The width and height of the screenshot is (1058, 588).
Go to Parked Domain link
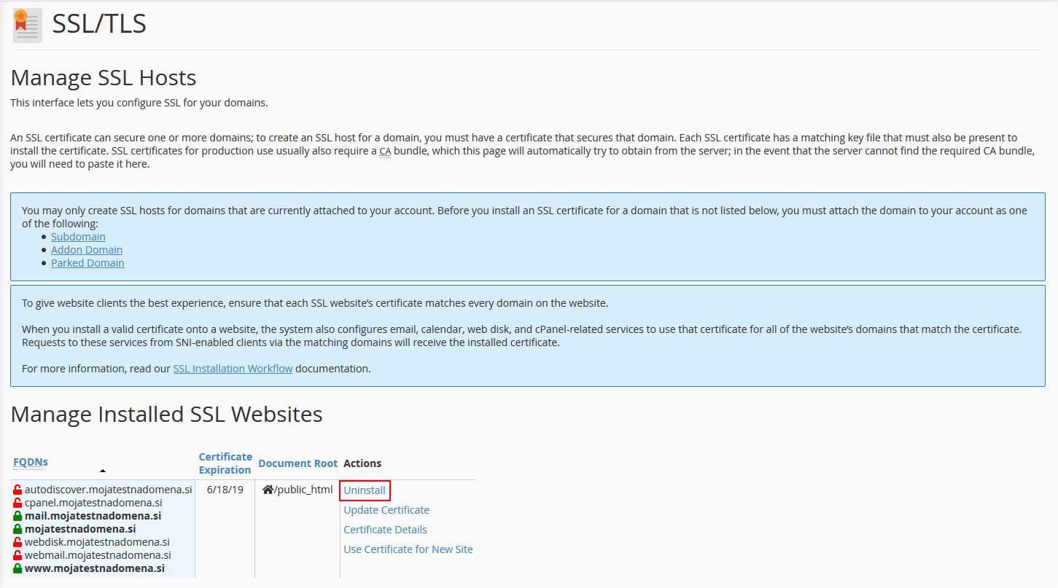pyautogui.click(x=87, y=263)
